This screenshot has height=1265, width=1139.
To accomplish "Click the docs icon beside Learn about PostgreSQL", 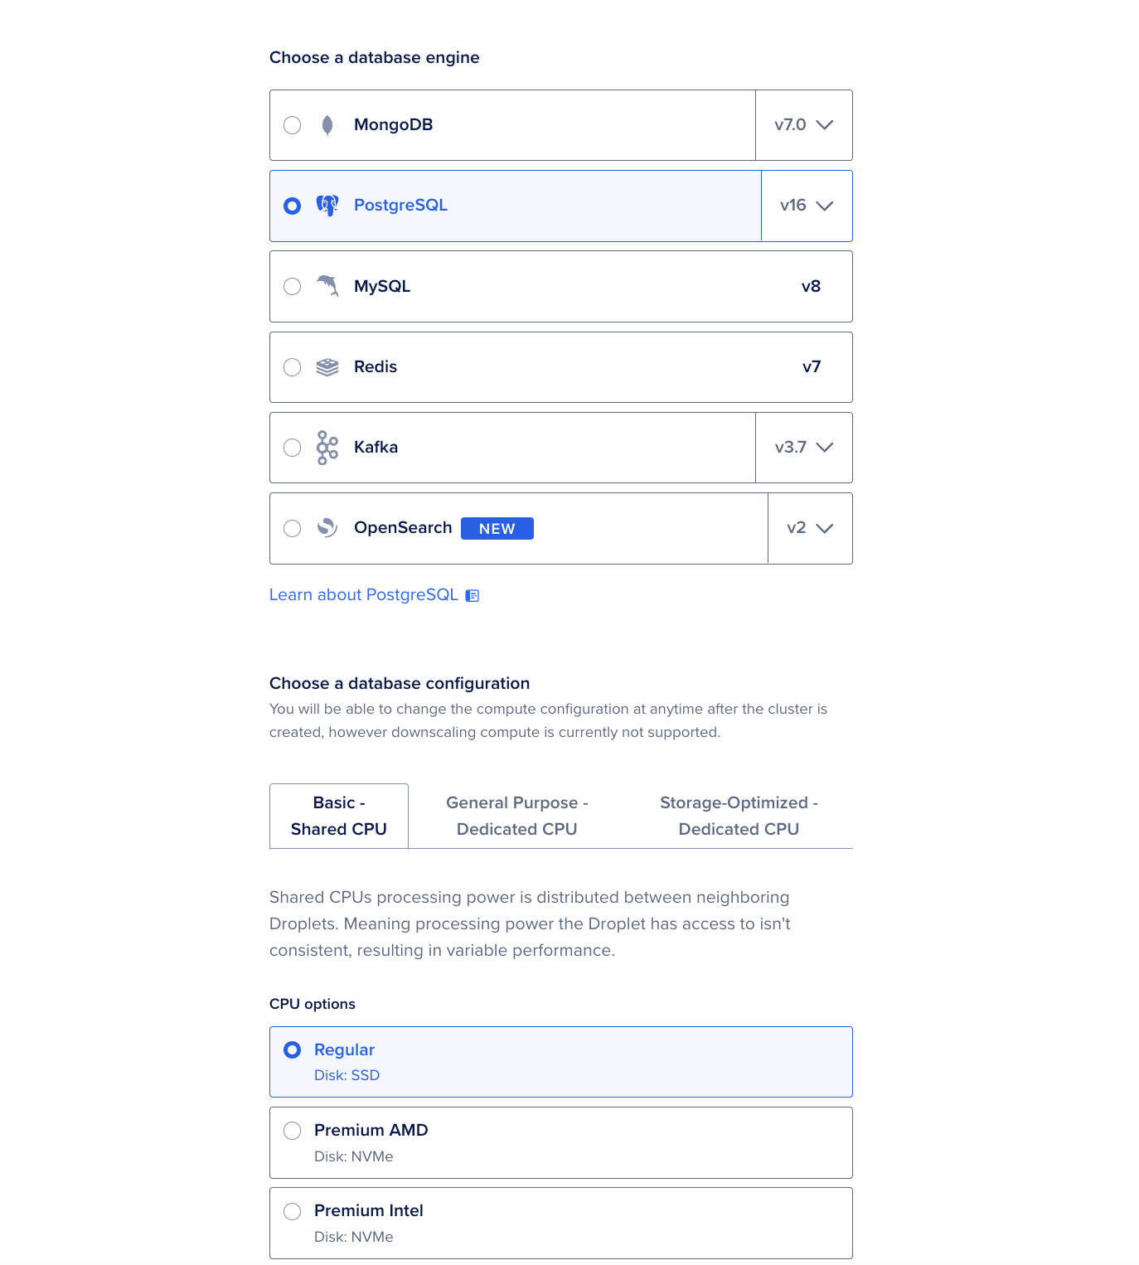I will click(473, 595).
